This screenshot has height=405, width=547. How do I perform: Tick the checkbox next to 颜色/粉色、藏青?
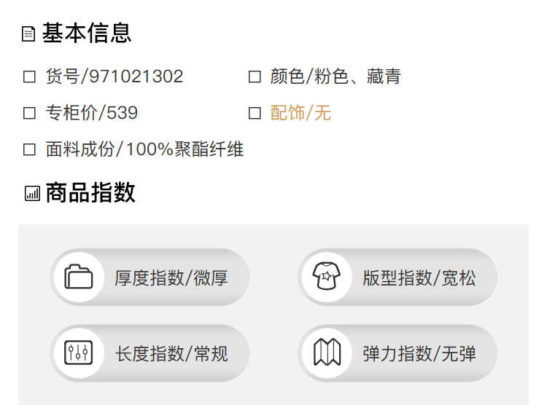(x=255, y=77)
